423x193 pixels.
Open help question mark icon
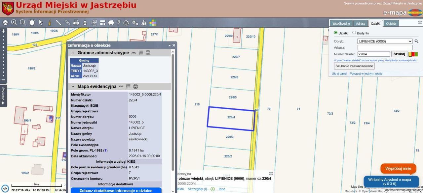(x=119, y=23)
